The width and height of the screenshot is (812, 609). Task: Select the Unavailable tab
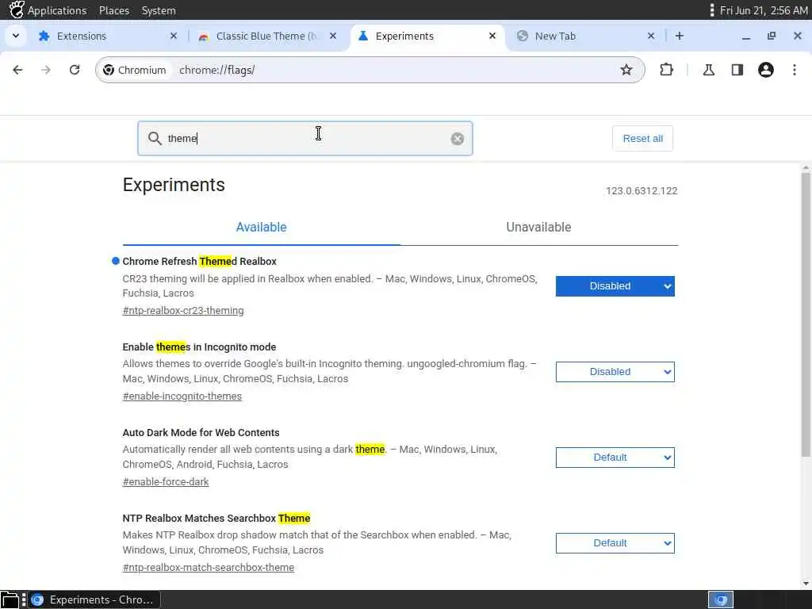click(x=538, y=227)
